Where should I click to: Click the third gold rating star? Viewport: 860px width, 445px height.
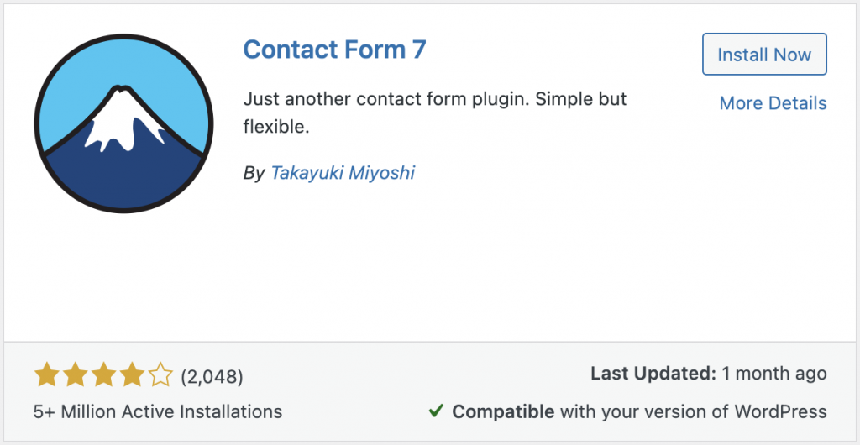(102, 375)
